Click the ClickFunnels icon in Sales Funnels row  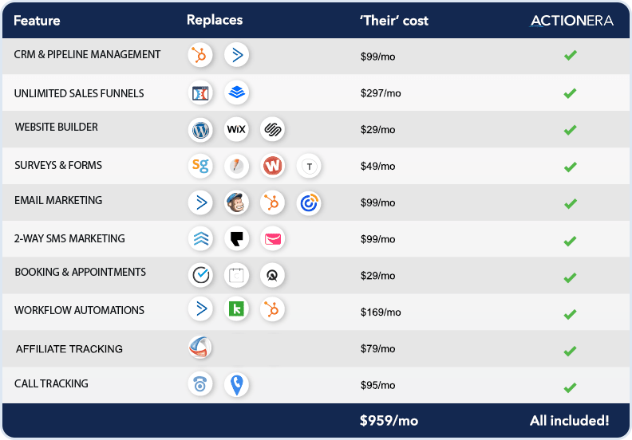[199, 93]
